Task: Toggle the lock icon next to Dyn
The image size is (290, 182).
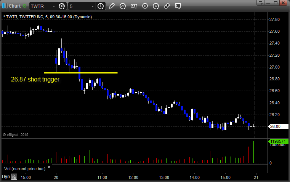Action: pos(14,177)
